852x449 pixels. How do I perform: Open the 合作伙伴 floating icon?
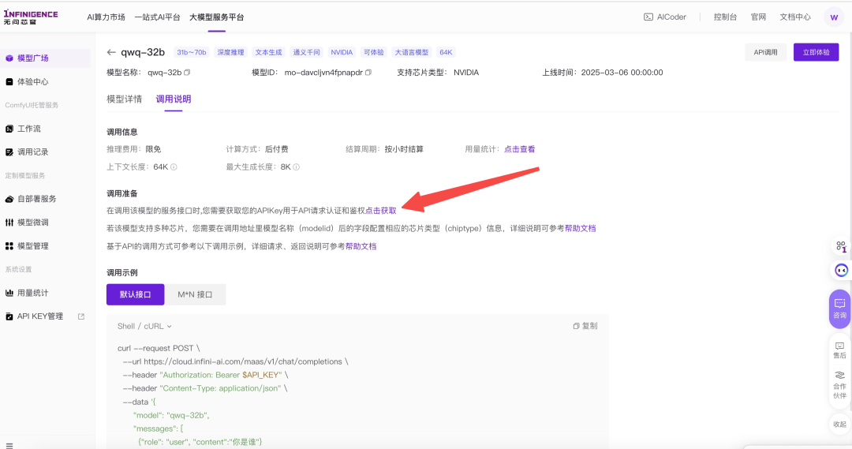[x=839, y=385]
